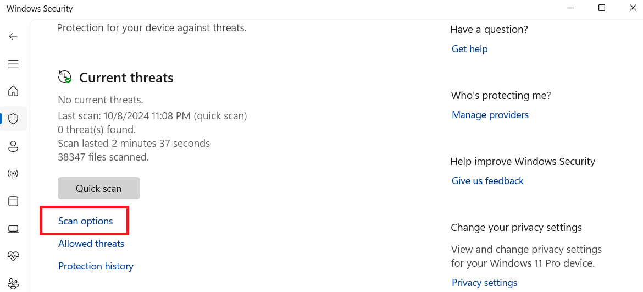The width and height of the screenshot is (643, 292).
Task: Minimize the Windows Security window
Action: point(571,8)
